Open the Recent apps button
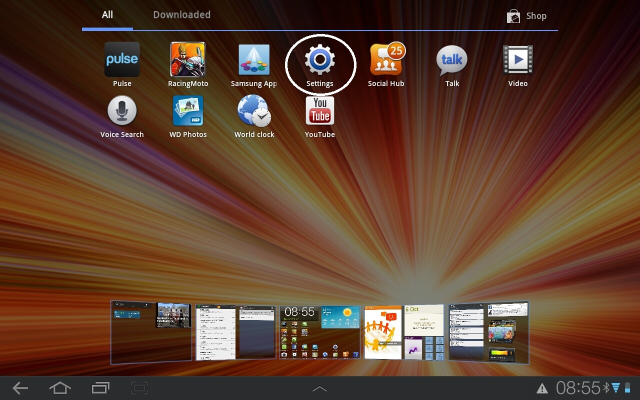 pos(100,388)
